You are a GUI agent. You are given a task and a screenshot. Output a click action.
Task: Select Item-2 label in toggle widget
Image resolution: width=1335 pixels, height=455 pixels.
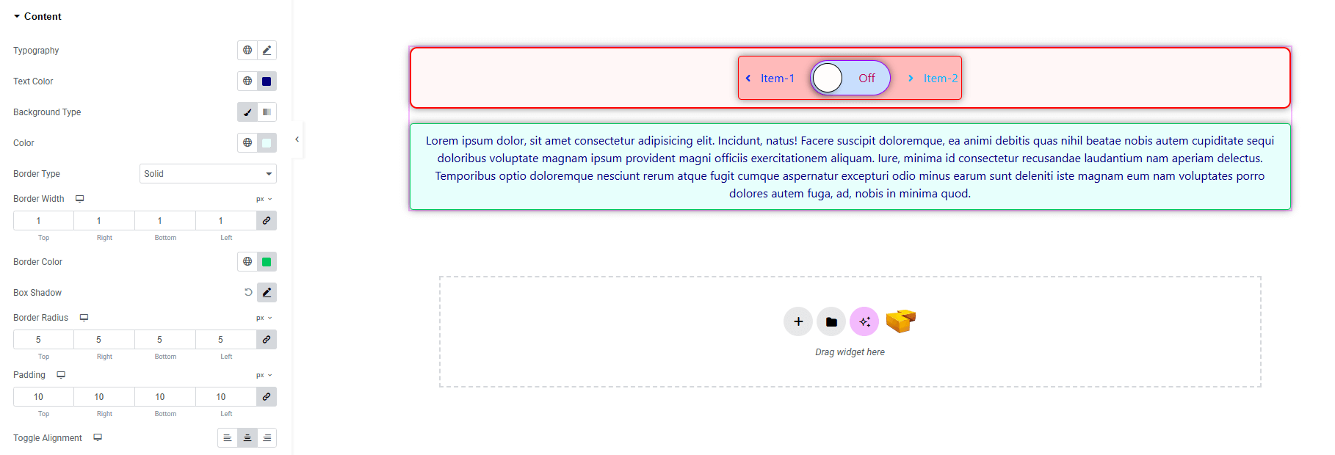point(940,79)
